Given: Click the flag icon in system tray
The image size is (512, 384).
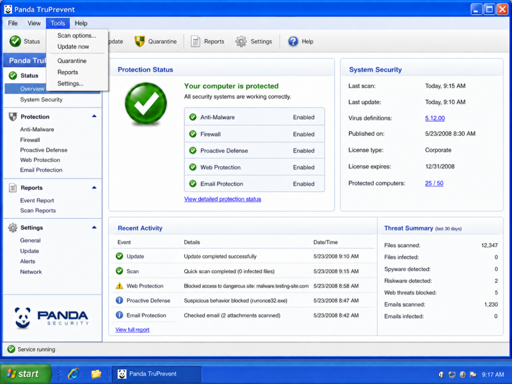Looking at the screenshot, I should 473,374.
